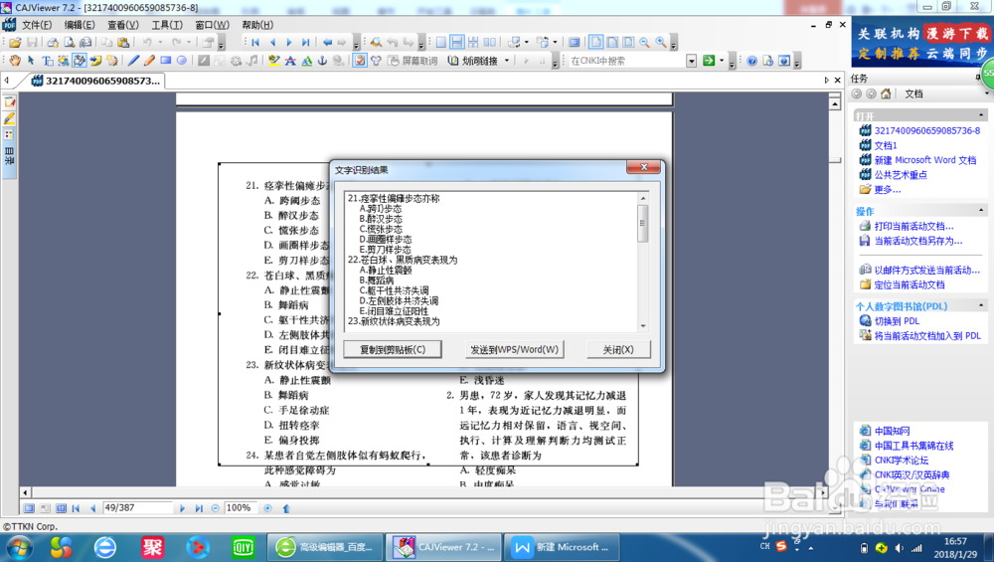Click 复制到剪贴板(C) button
994x562 pixels.
pyautogui.click(x=393, y=349)
